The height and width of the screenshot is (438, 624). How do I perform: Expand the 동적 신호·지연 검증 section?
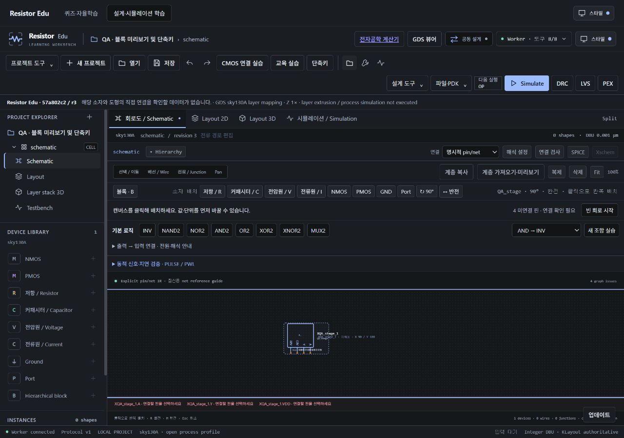[x=154, y=264]
